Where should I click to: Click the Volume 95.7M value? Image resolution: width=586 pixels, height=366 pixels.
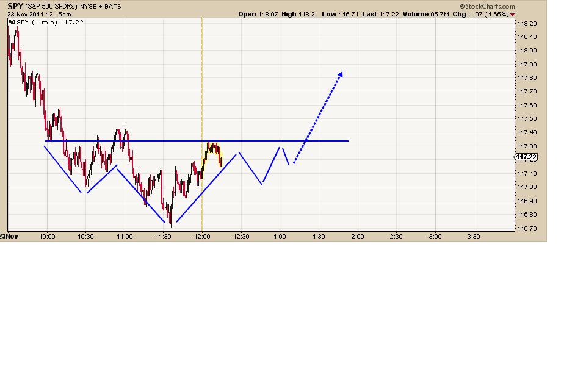[425, 14]
